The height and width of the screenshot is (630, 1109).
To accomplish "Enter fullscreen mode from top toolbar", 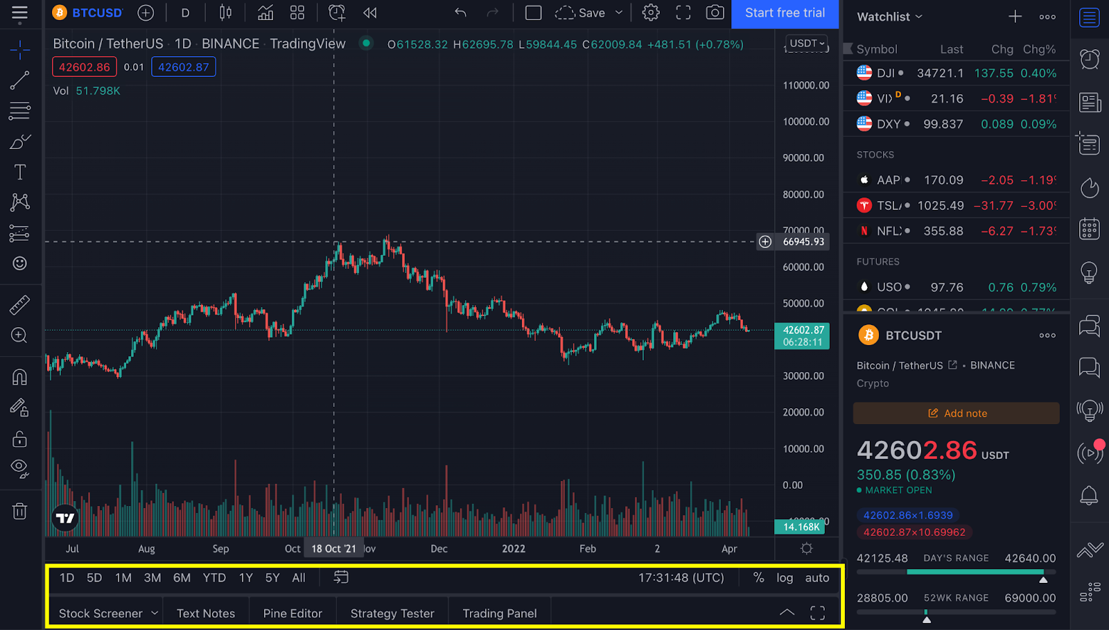I will pyautogui.click(x=683, y=12).
